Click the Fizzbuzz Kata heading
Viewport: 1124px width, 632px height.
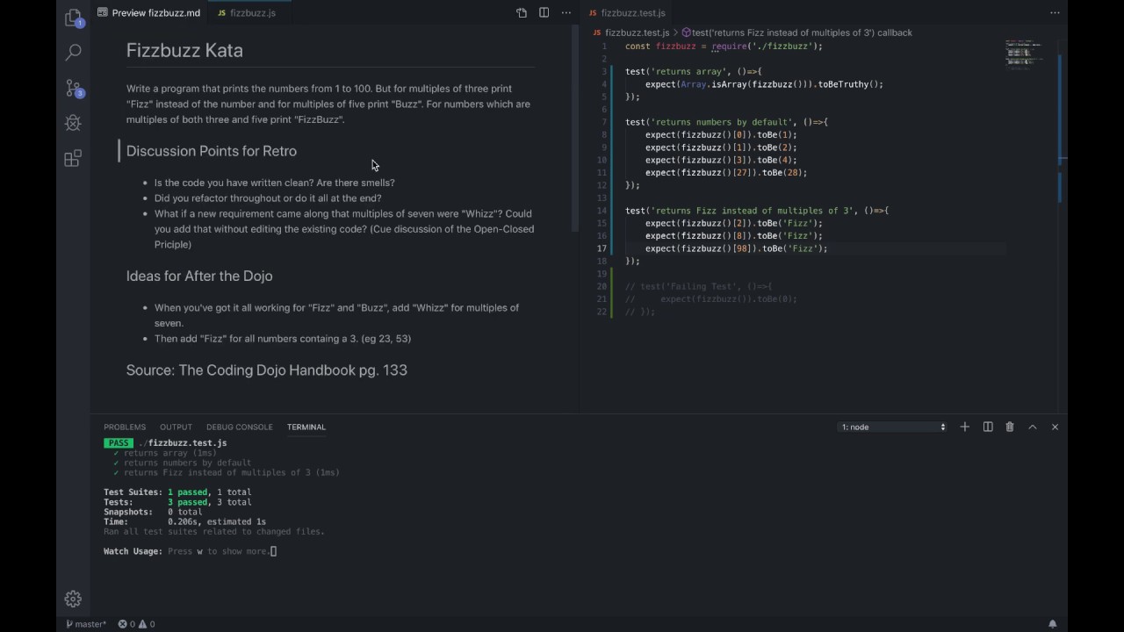tap(184, 50)
